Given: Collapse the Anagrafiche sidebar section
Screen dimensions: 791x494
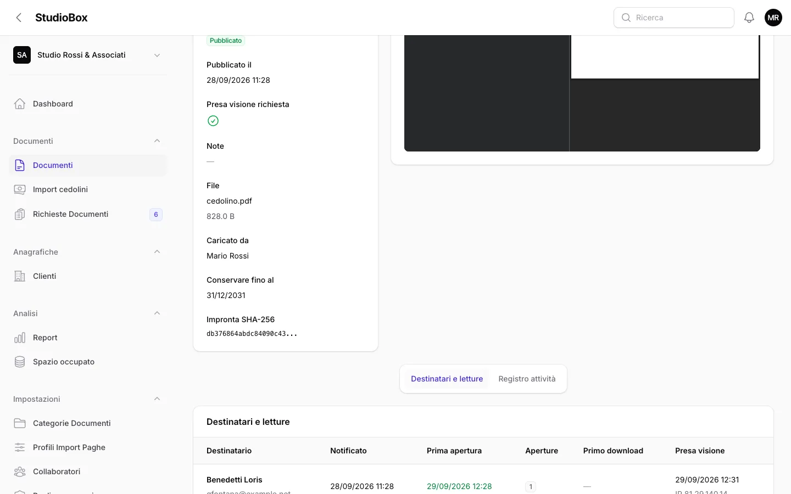Looking at the screenshot, I should click(157, 252).
